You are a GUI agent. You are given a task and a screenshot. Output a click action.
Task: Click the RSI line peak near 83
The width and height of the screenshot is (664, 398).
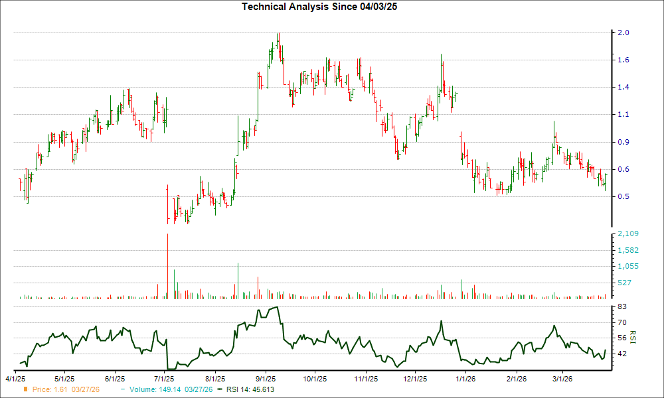pos(277,308)
